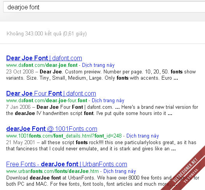Click the snippet date '23 Oct 2008'
The image size is (205, 190).
coord(20,71)
